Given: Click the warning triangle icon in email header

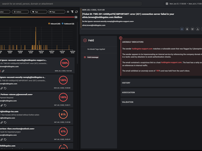Looking at the screenshot, I should point(198,29).
